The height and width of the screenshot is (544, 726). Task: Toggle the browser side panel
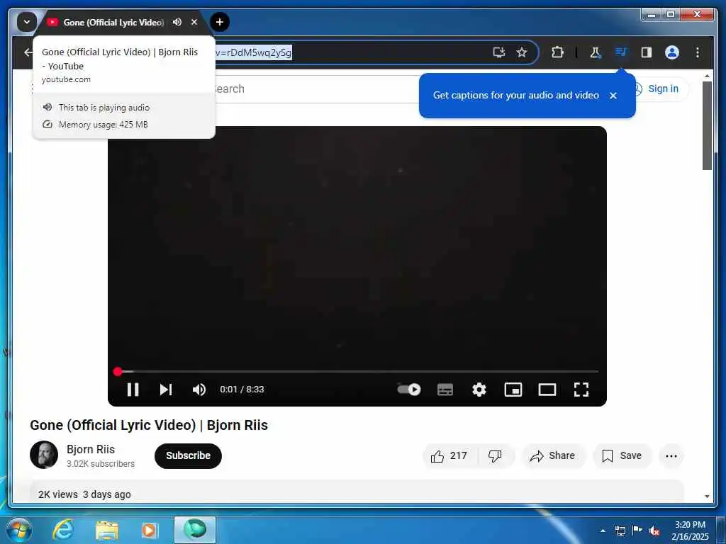[647, 52]
